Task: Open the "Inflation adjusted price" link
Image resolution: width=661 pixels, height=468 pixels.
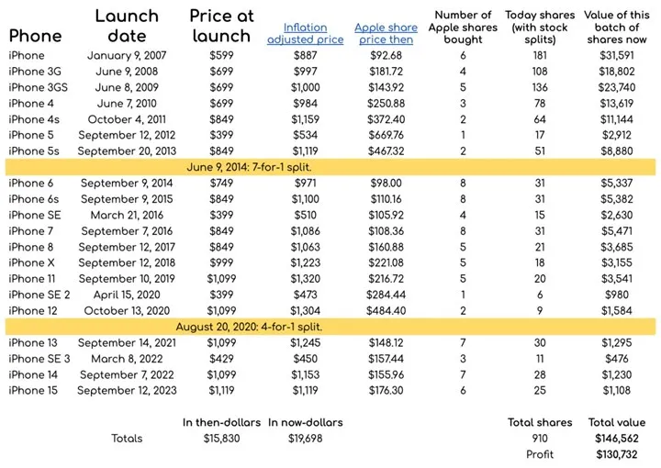Action: click(x=305, y=34)
